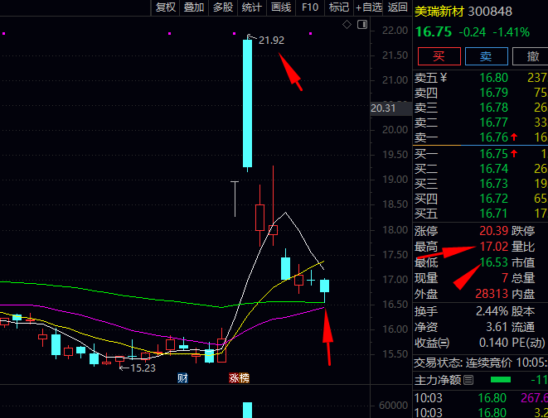Image resolution: width=548 pixels, height=418 pixels.
Task: Click the 标记 mark button
Action: [x=338, y=7]
